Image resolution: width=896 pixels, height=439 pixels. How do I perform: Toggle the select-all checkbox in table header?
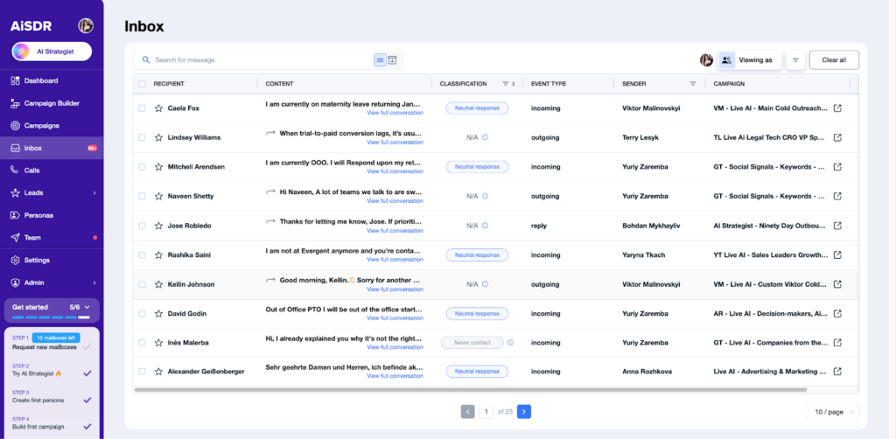coord(142,84)
